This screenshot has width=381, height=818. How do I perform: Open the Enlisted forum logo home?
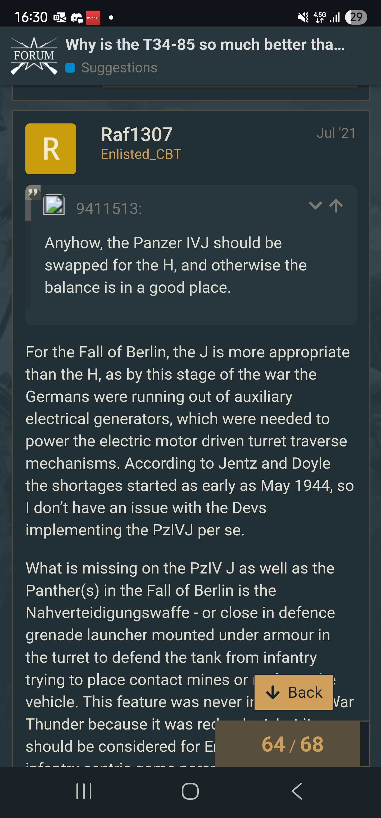pyautogui.click(x=34, y=56)
